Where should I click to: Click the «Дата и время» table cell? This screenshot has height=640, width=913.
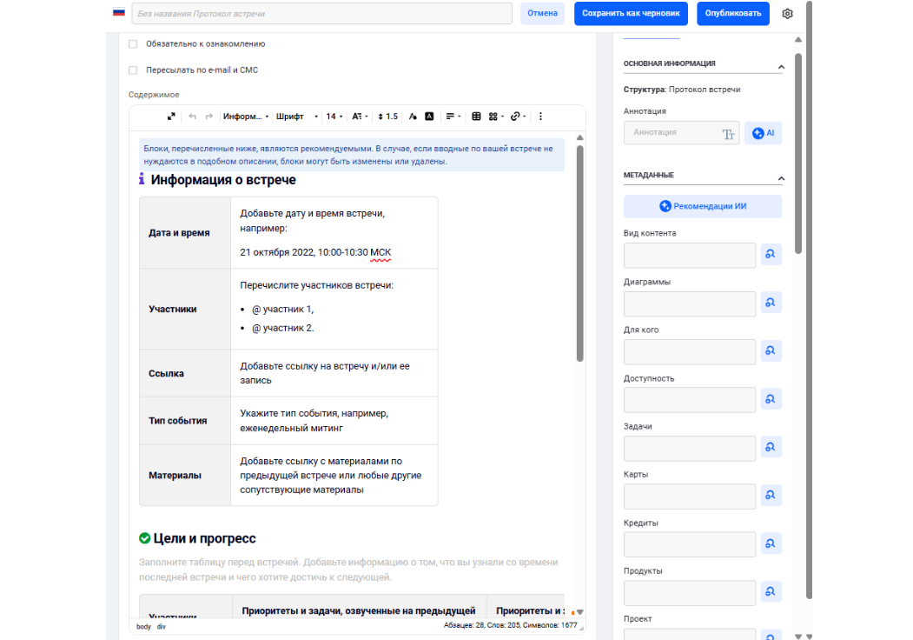(185, 232)
